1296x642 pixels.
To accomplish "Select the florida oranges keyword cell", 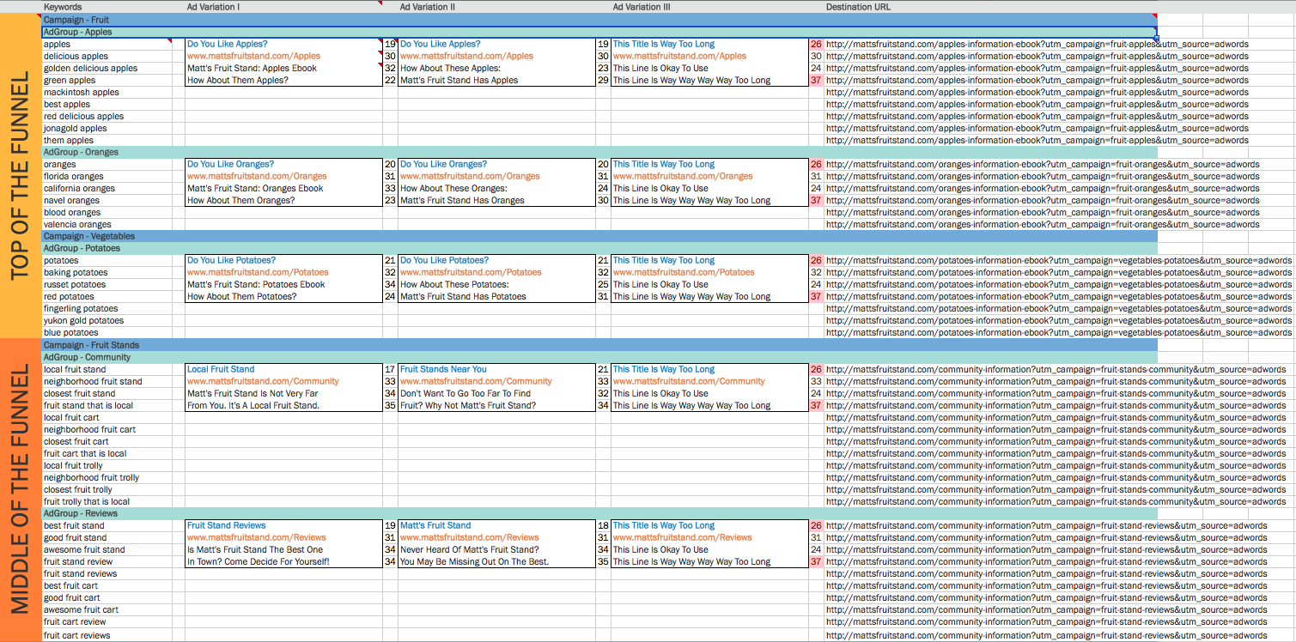I will tap(106, 176).
